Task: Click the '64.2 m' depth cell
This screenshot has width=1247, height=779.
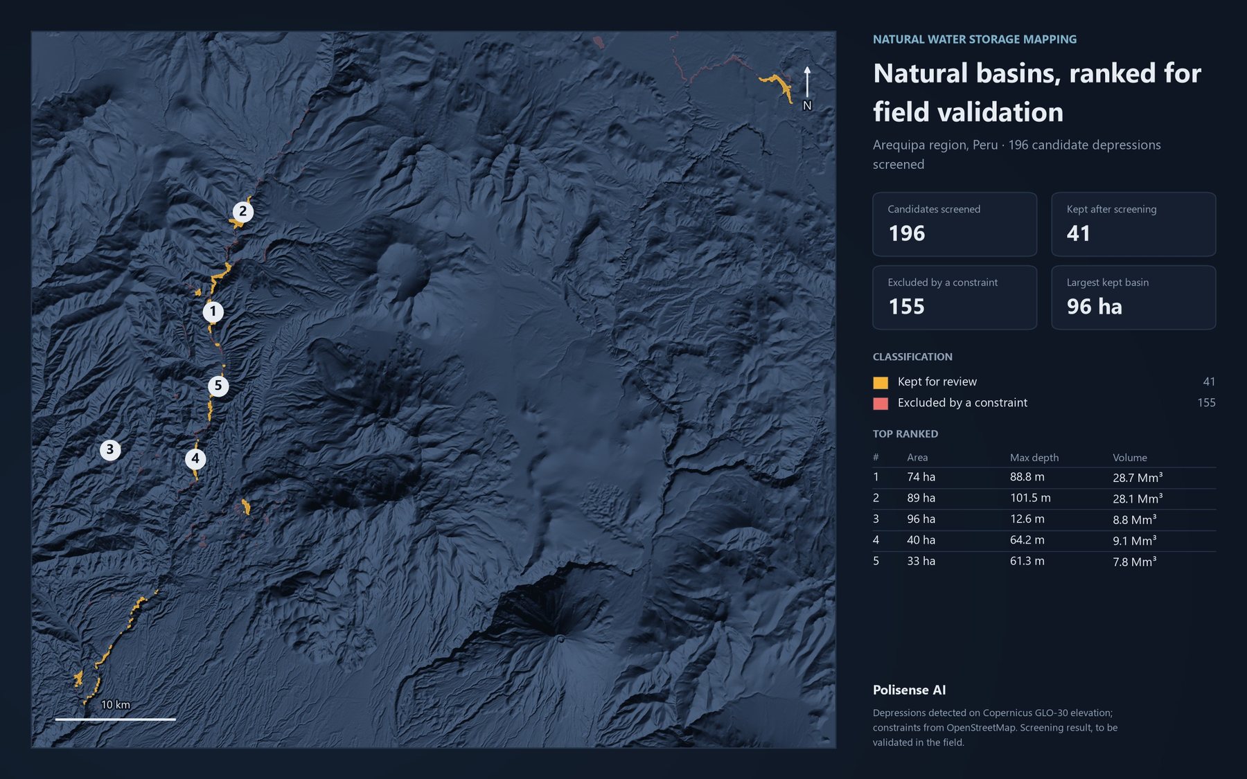Action: coord(1027,540)
